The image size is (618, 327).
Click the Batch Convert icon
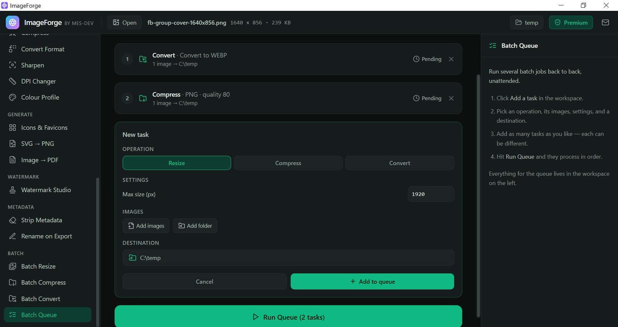click(13, 298)
